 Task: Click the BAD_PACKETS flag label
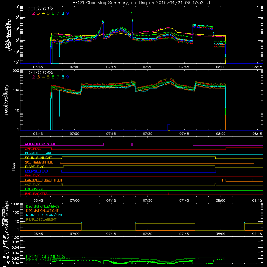point(36,194)
